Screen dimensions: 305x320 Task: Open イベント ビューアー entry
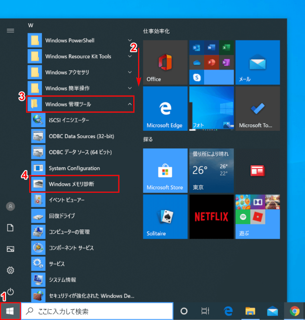pos(66,200)
